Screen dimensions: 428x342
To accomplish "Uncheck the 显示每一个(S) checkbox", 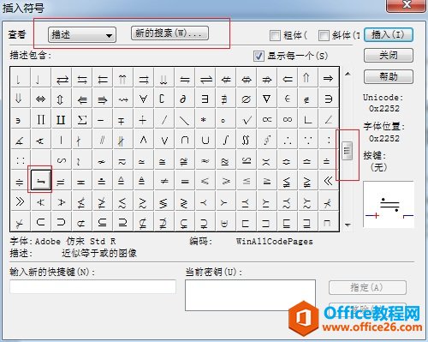I will tap(259, 56).
